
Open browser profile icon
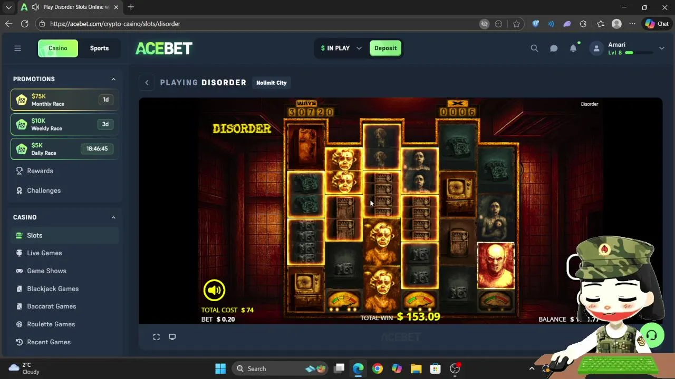click(x=616, y=24)
